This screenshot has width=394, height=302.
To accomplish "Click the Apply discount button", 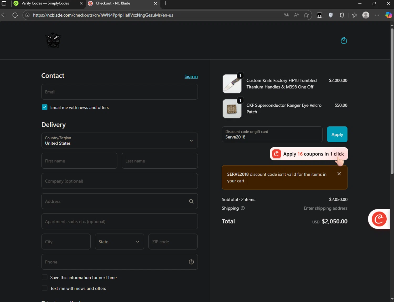I will [x=337, y=134].
